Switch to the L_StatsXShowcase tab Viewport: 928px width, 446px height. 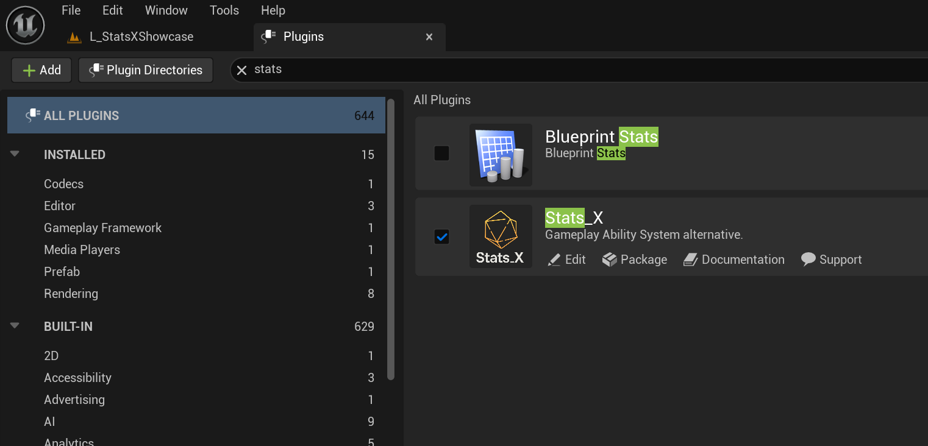[141, 37]
